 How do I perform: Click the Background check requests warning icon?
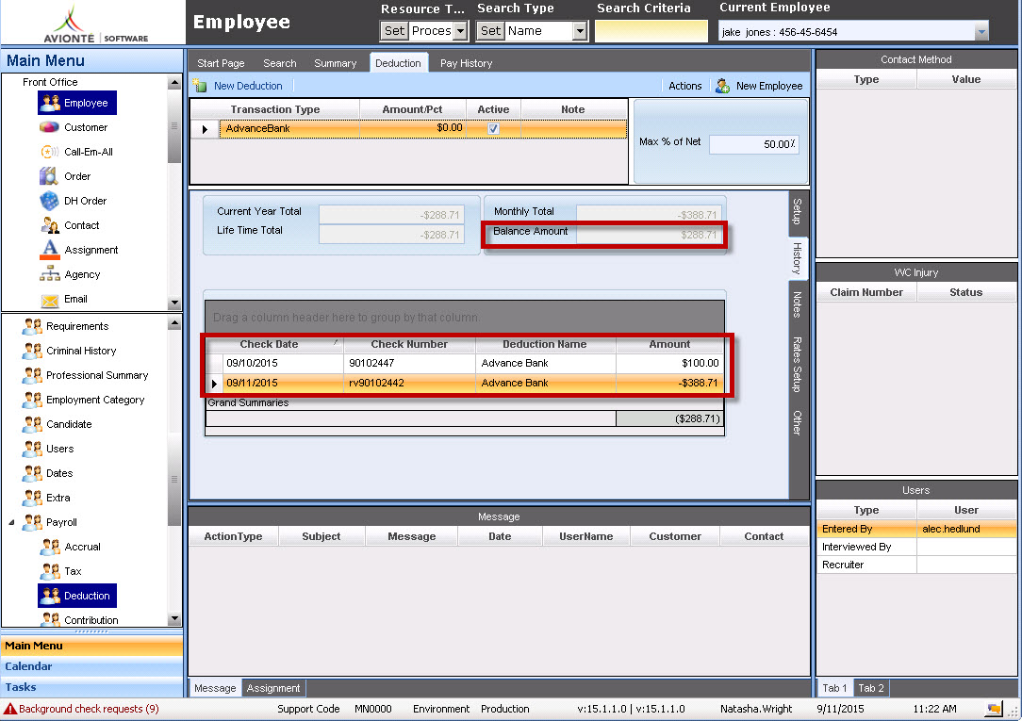(x=9, y=709)
